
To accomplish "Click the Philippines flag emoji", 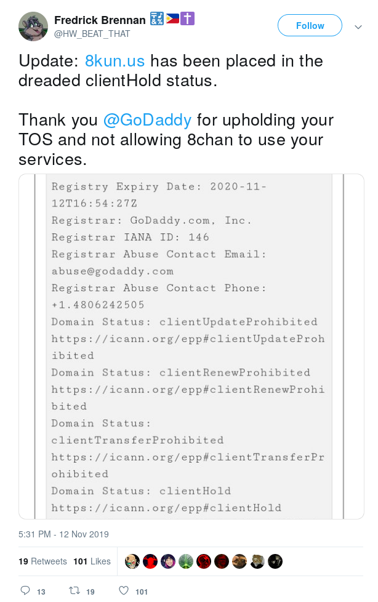I will 172,18.
